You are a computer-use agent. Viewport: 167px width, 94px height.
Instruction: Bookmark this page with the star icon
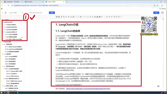[158, 5]
